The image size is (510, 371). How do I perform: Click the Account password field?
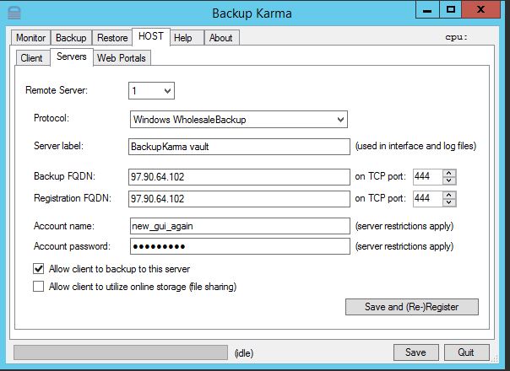240,246
